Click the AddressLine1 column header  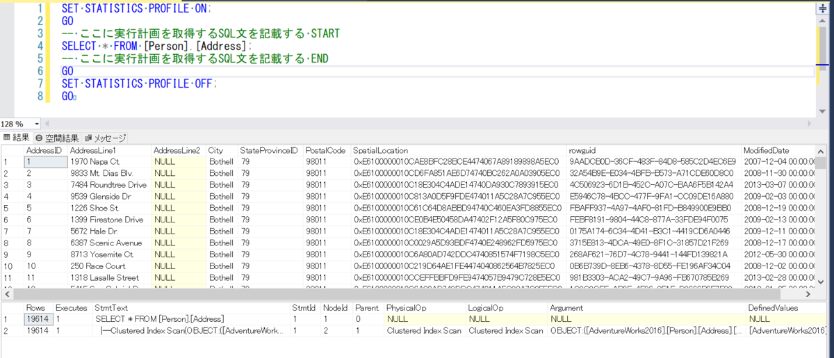pos(109,150)
